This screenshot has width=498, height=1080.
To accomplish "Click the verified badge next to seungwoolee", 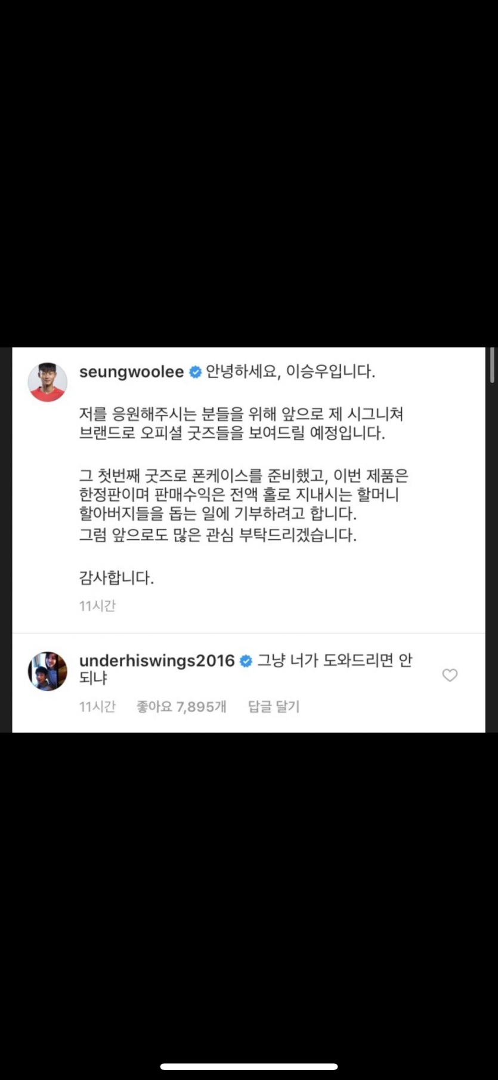I will click(x=195, y=372).
